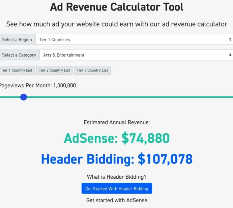Click the Ad Revenue Calculator Tool heading
This screenshot has width=233, height=208.
[x=117, y=7]
